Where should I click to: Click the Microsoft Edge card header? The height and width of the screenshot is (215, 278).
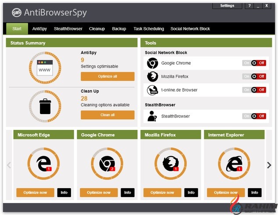pyautogui.click(x=43, y=135)
